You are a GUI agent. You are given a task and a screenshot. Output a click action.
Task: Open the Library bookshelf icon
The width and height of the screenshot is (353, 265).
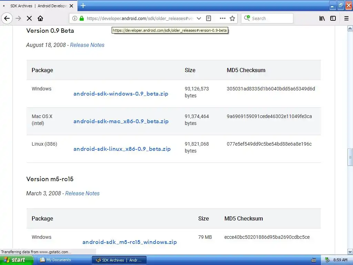(x=322, y=18)
